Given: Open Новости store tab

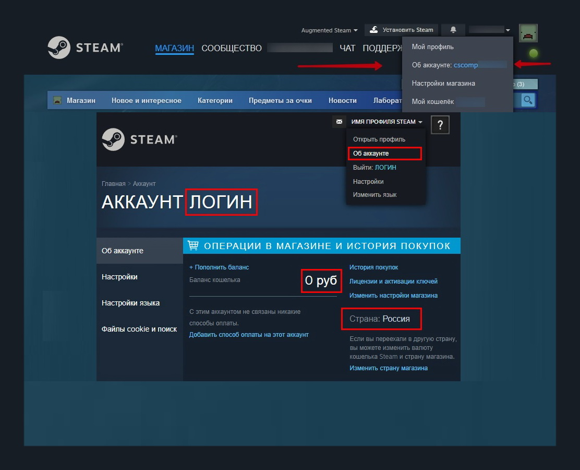Looking at the screenshot, I should click(x=343, y=100).
